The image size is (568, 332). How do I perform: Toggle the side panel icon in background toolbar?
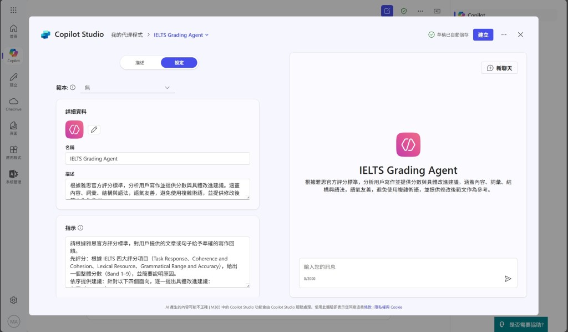click(437, 11)
